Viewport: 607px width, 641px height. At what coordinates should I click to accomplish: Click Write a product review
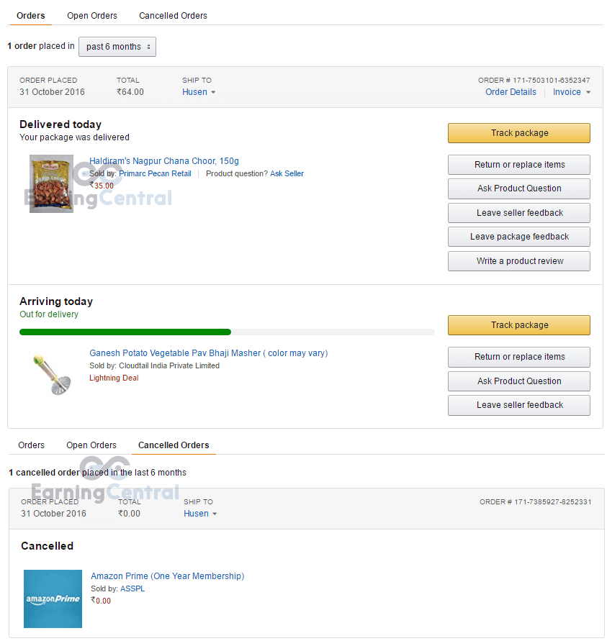pyautogui.click(x=518, y=260)
